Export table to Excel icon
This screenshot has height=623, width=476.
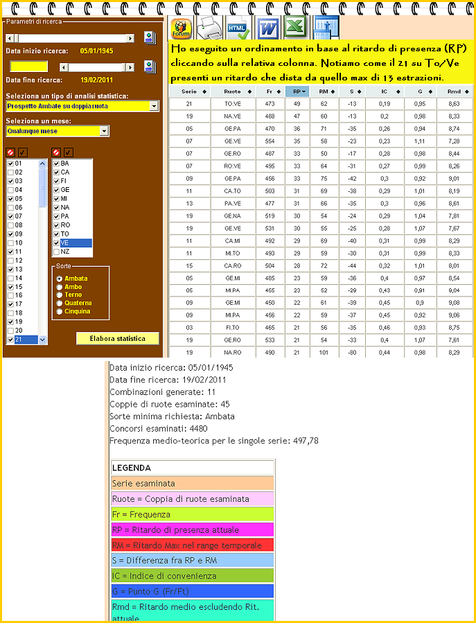pyautogui.click(x=294, y=28)
